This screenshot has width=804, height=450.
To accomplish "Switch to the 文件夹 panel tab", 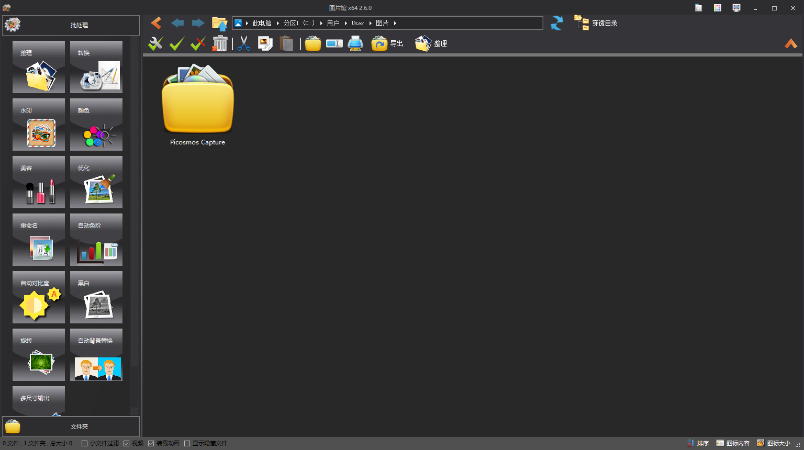I will [x=71, y=426].
